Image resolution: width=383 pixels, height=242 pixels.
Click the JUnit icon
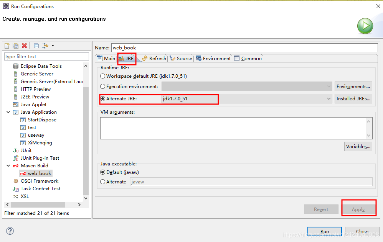point(16,150)
